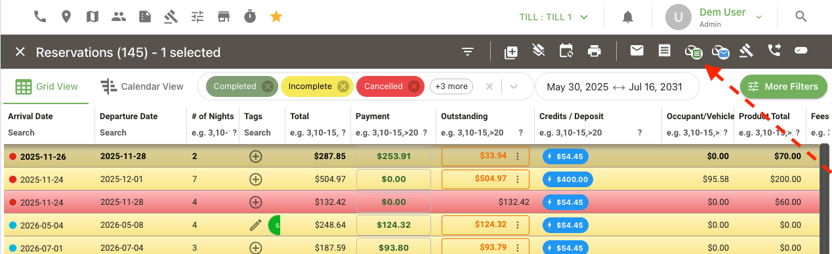Sort by Outstanding column header
This screenshot has height=254, width=832.
pos(465,117)
